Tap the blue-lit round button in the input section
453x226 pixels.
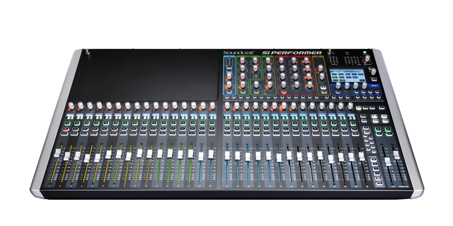[229, 91]
